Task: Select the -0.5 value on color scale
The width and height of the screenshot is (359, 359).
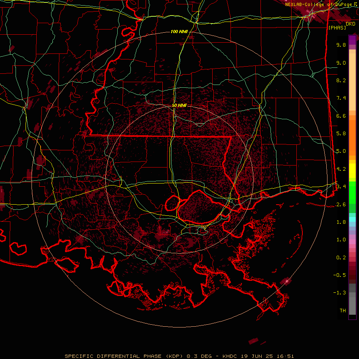Action: tap(339, 275)
